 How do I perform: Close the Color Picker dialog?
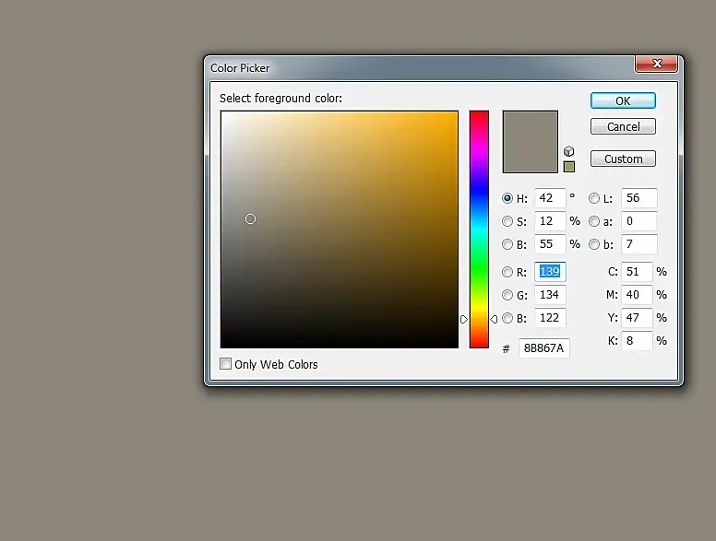click(x=657, y=64)
